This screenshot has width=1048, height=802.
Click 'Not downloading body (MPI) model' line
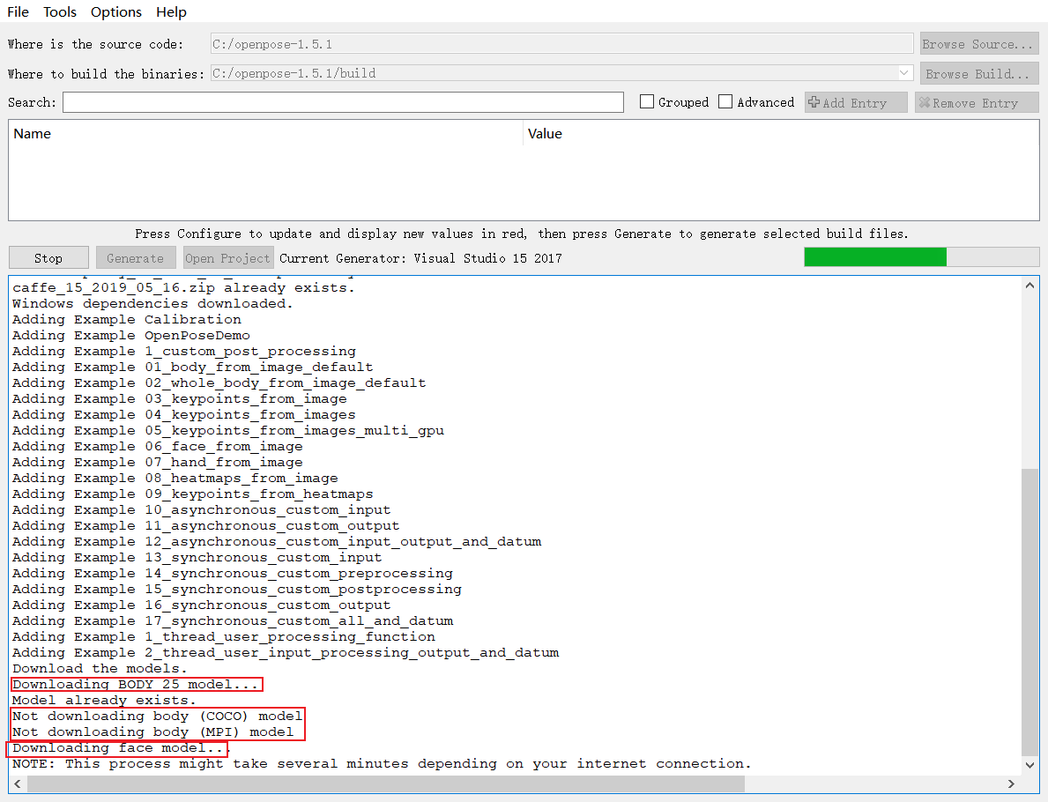click(x=153, y=732)
